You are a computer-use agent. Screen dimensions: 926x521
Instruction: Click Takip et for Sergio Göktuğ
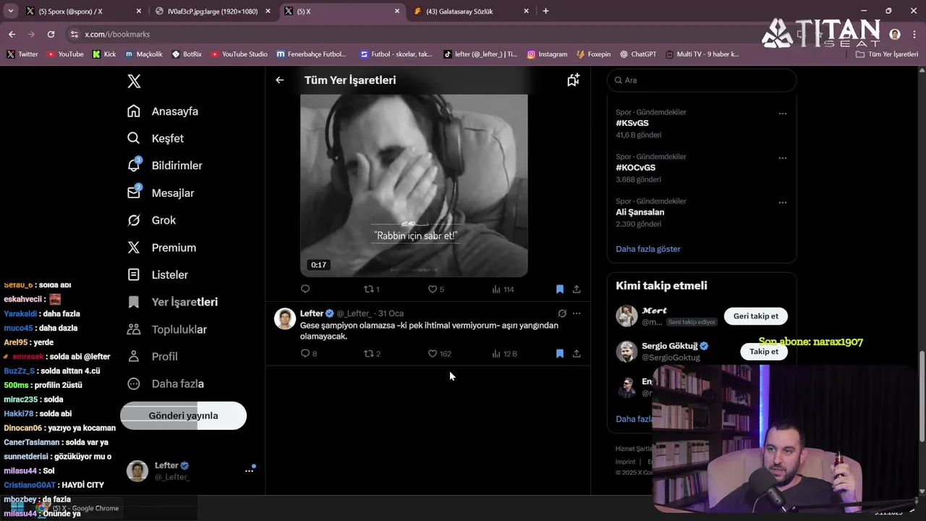764,352
